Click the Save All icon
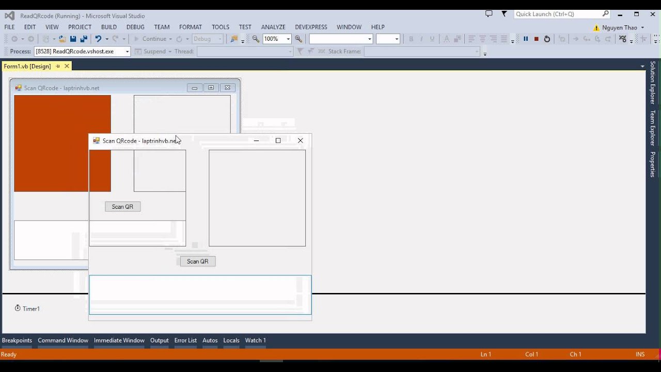The height and width of the screenshot is (372, 661). 84,39
